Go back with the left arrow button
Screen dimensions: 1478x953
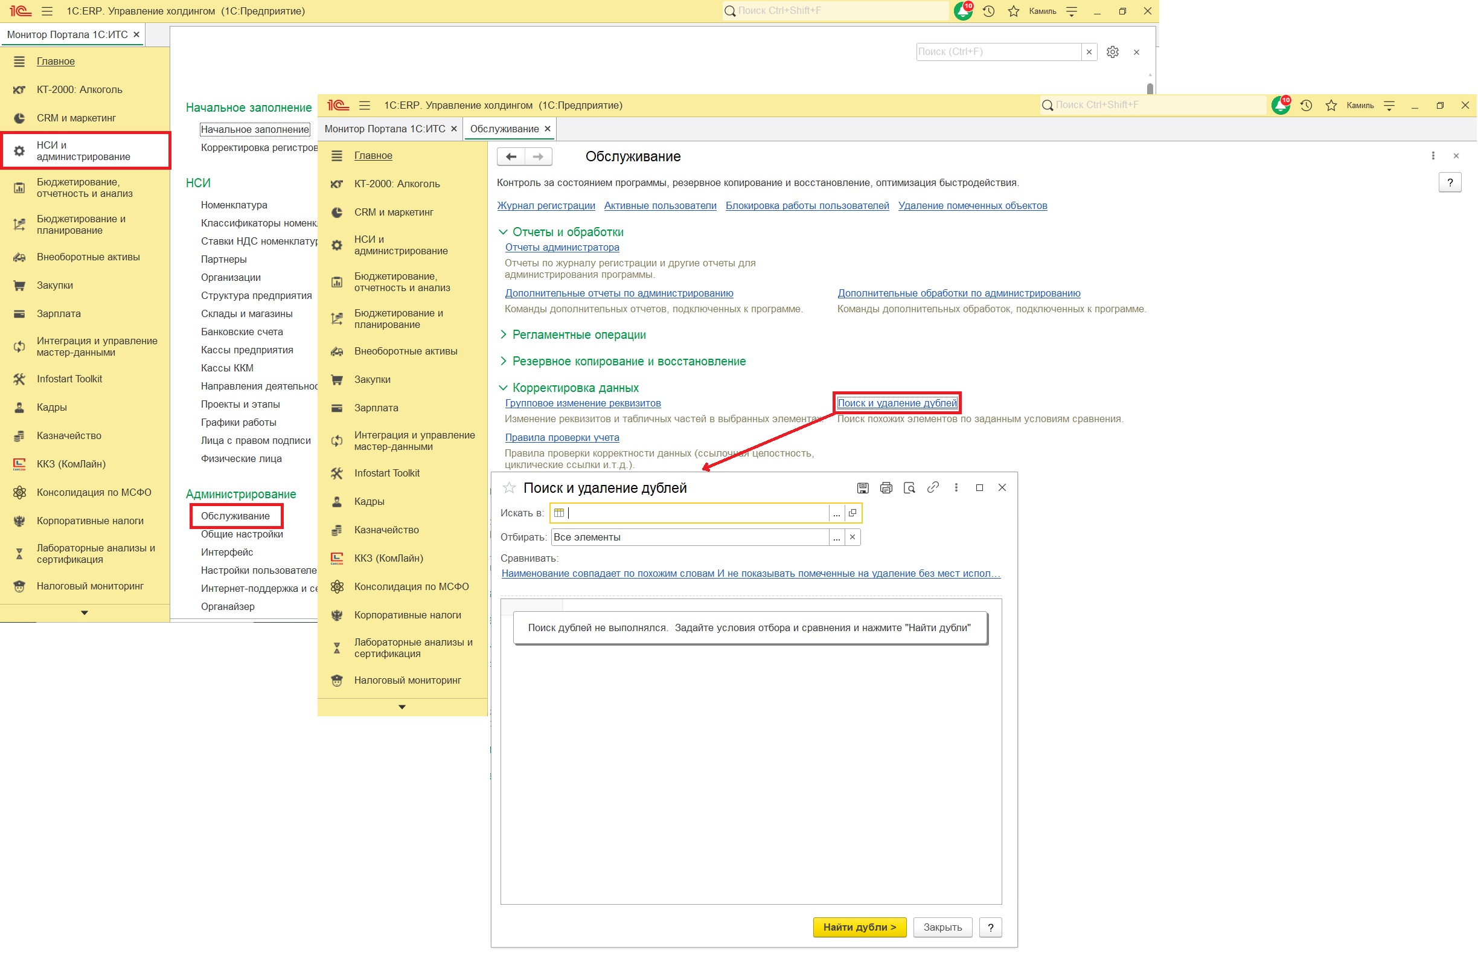pyautogui.click(x=511, y=157)
